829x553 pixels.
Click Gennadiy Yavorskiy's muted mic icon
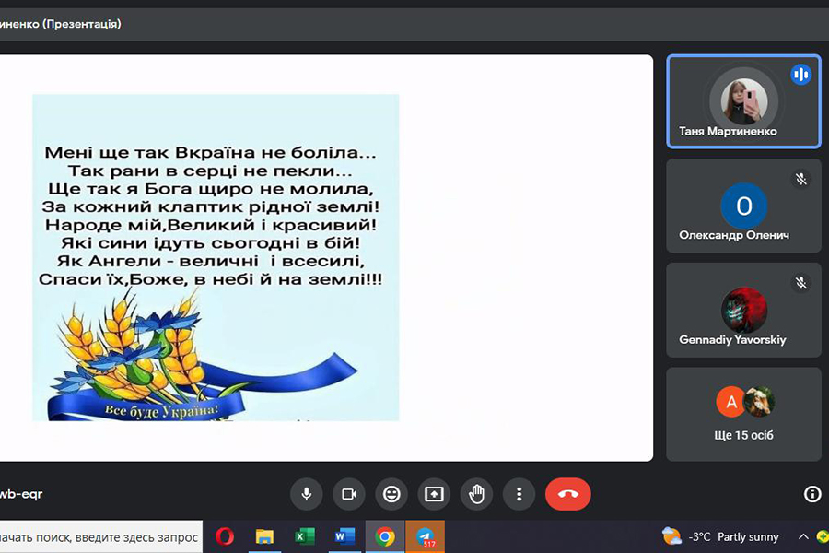coord(800,284)
